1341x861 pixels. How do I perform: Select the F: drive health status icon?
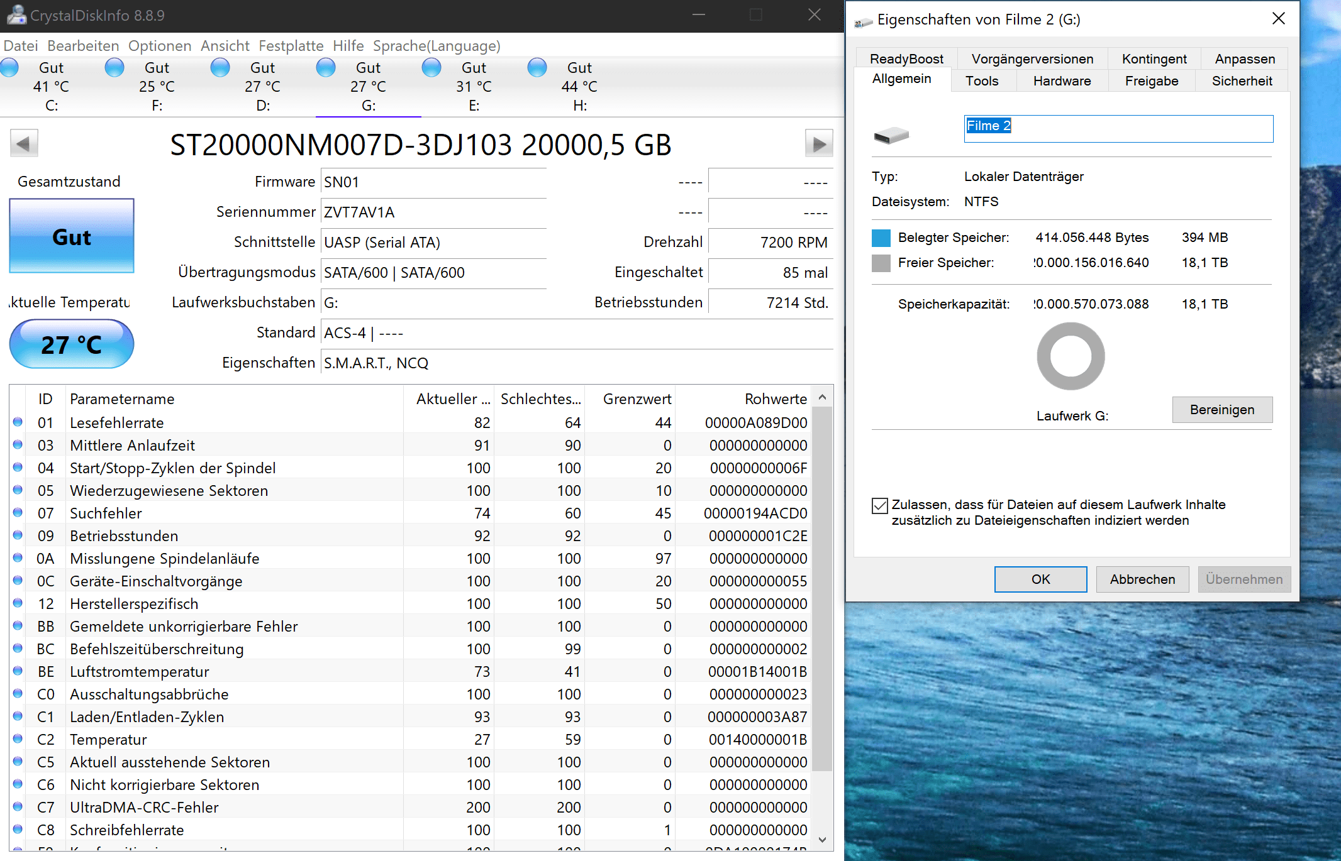tap(114, 67)
